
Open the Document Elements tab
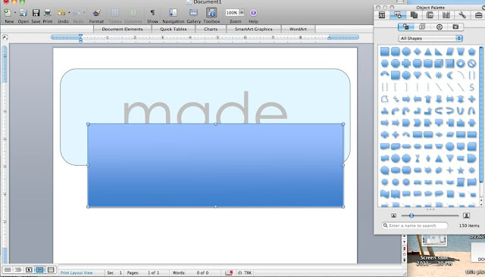pyautogui.click(x=122, y=29)
